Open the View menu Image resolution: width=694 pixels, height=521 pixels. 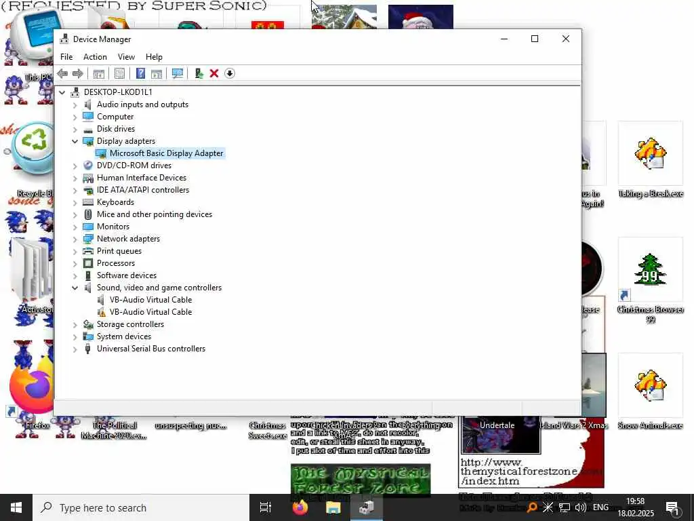click(x=126, y=57)
